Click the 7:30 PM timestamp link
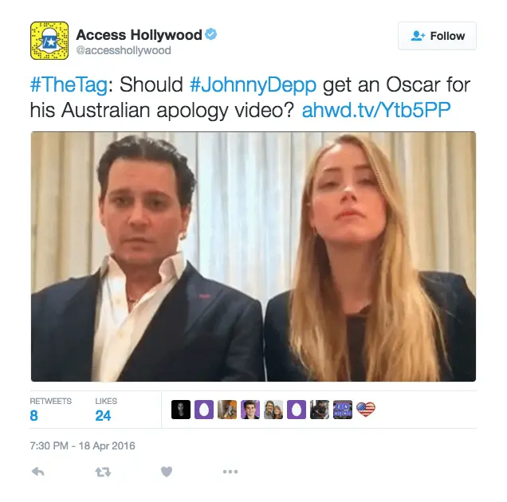 (x=82, y=445)
